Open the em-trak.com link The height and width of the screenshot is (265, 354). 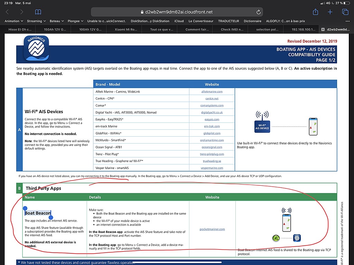212,126
